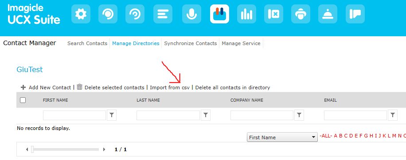The width and height of the screenshot is (406, 160).
Task: Filter contacts by letter M
Action: [394, 136]
